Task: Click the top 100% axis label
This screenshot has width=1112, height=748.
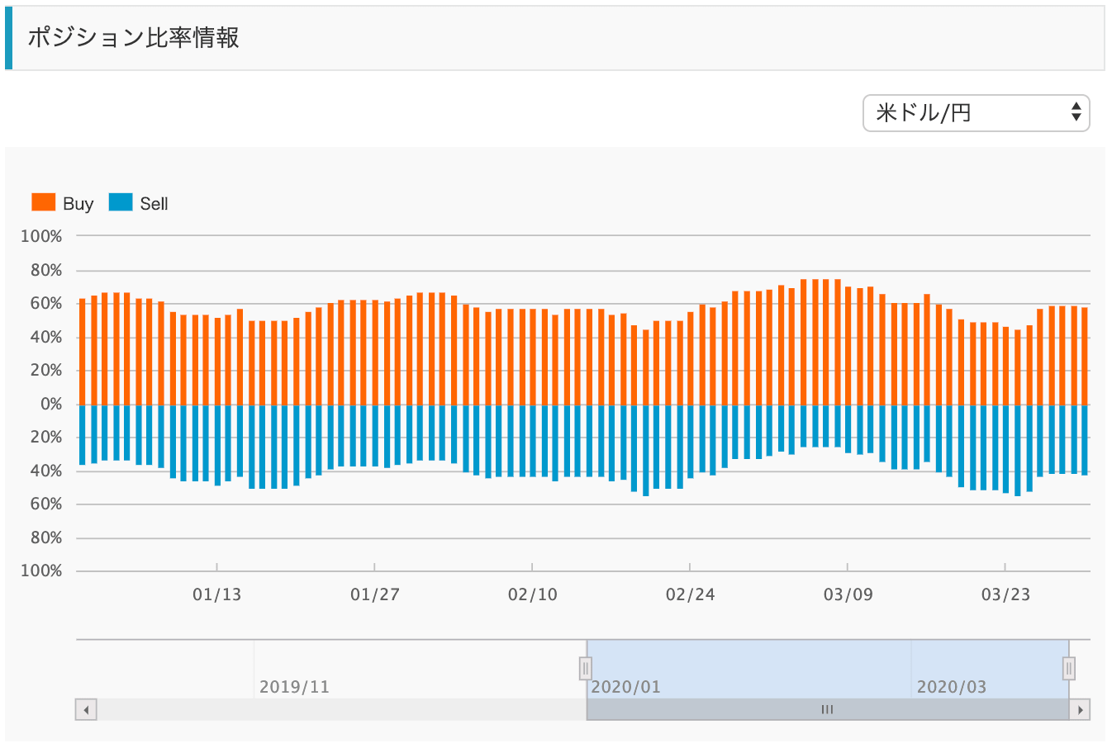Action: pos(41,236)
